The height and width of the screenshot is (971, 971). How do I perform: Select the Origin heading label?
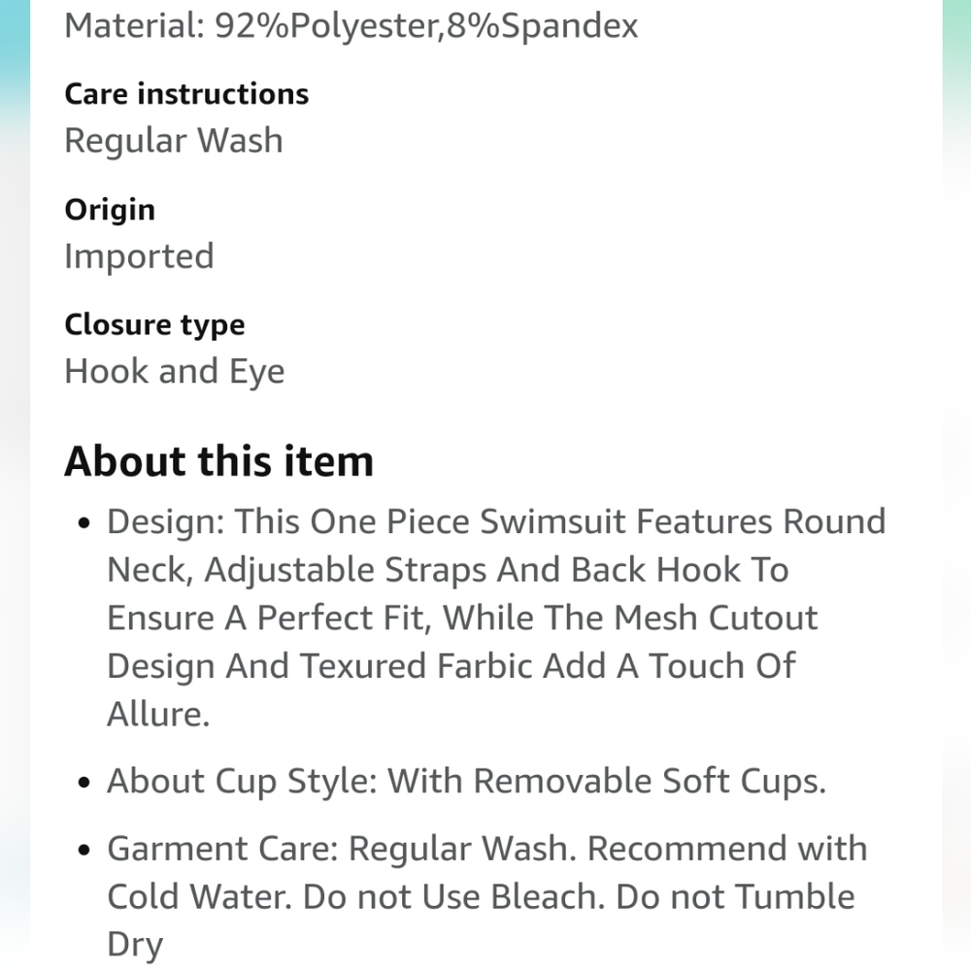coord(110,210)
